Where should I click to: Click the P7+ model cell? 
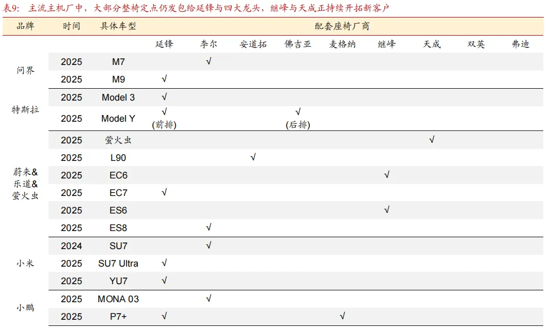[118, 317]
